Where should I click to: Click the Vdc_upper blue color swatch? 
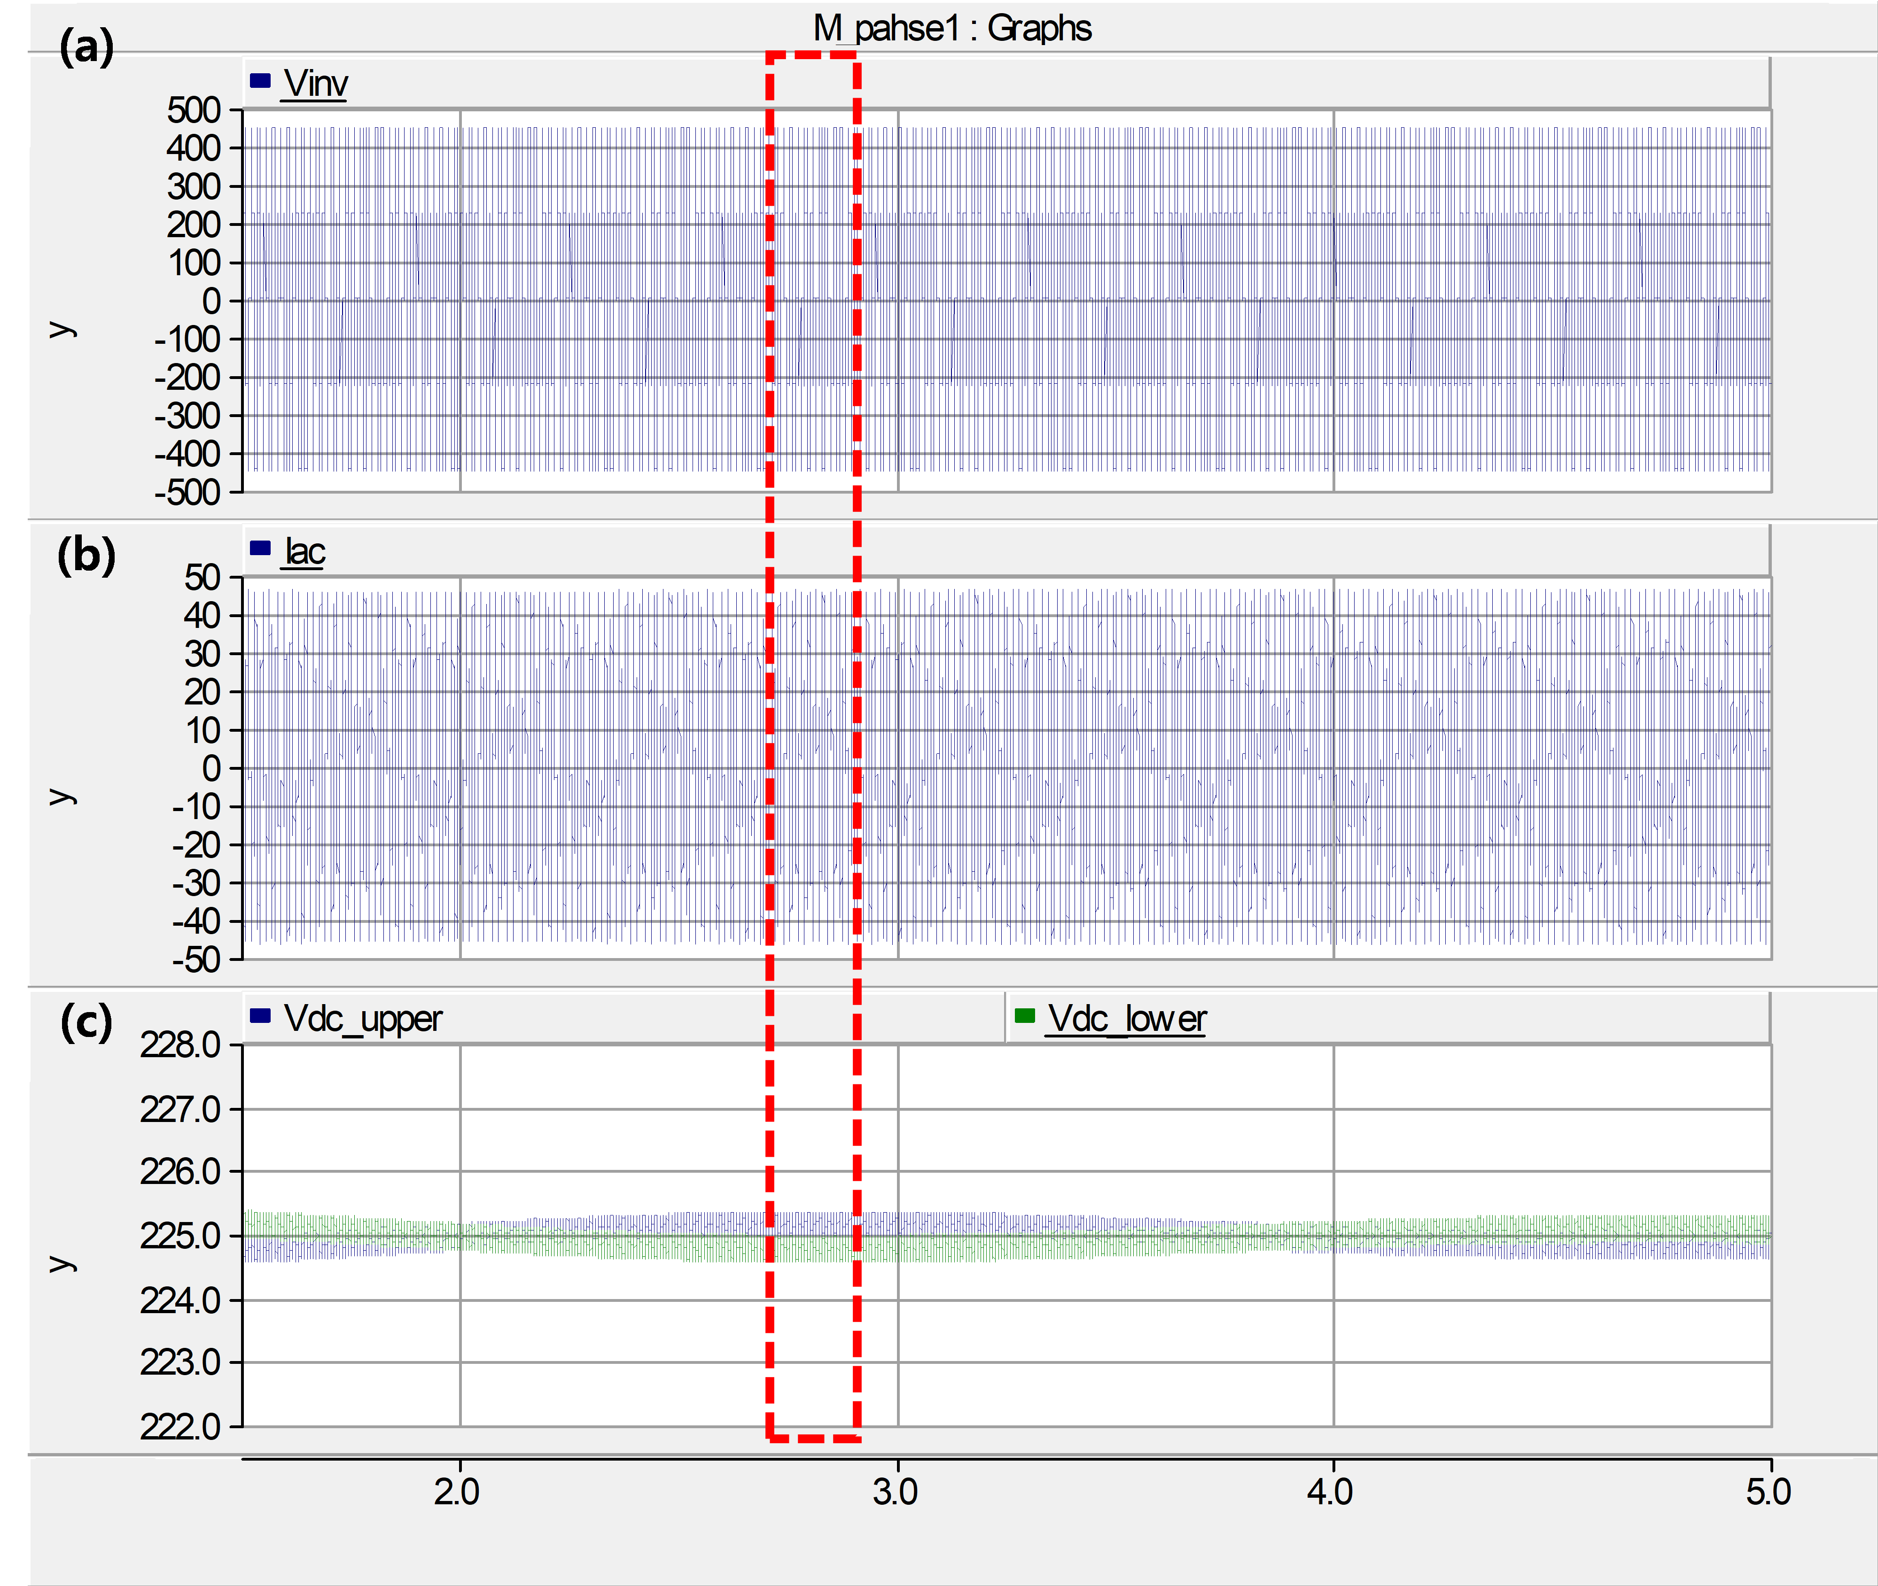point(260,1015)
